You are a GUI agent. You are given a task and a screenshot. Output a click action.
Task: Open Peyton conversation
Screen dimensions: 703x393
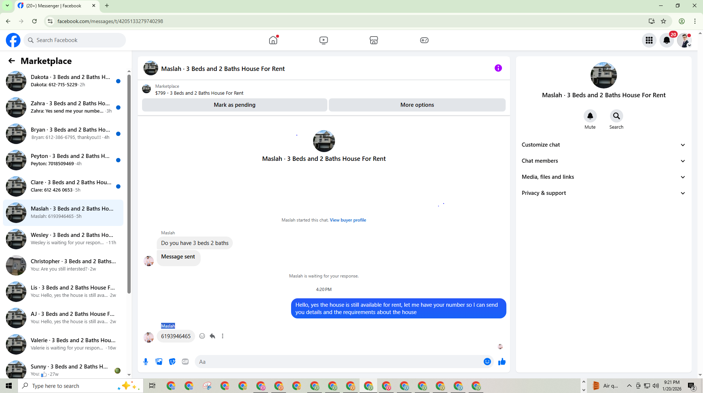[x=63, y=160]
